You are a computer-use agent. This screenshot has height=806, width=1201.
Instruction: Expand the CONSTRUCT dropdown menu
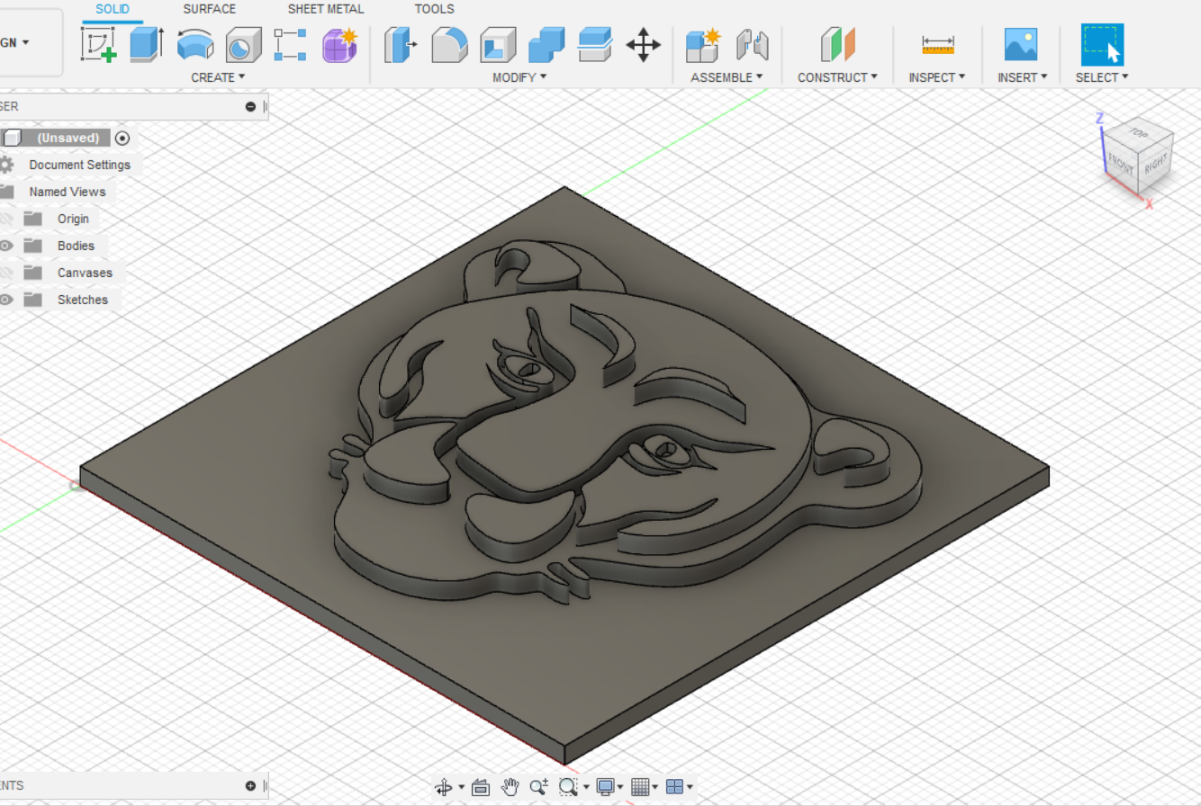[x=837, y=77]
